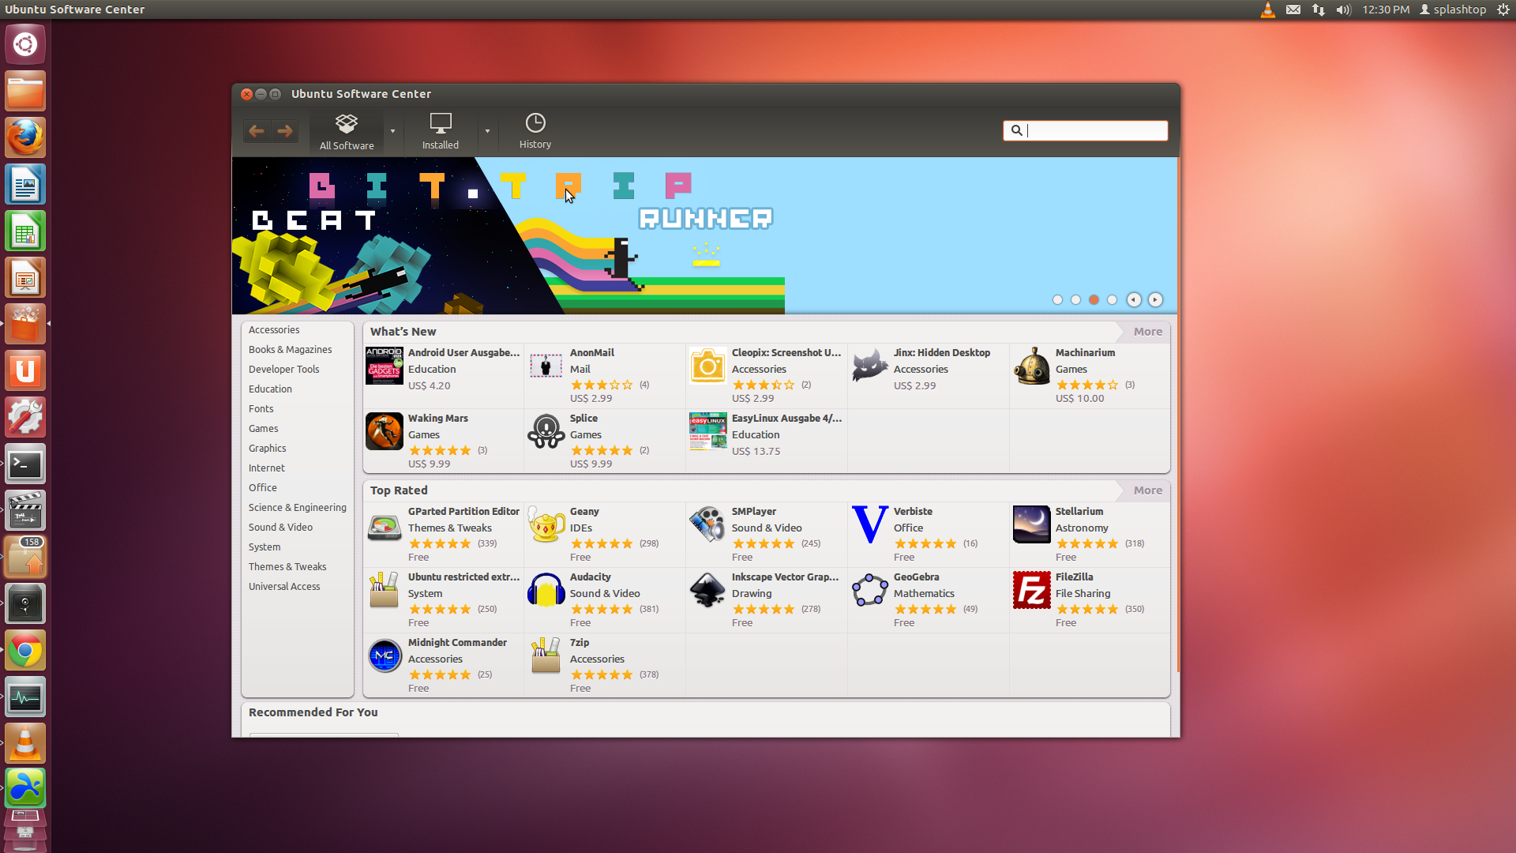Image resolution: width=1516 pixels, height=853 pixels.
Task: Click the Installed dropdown arrow
Action: (487, 130)
